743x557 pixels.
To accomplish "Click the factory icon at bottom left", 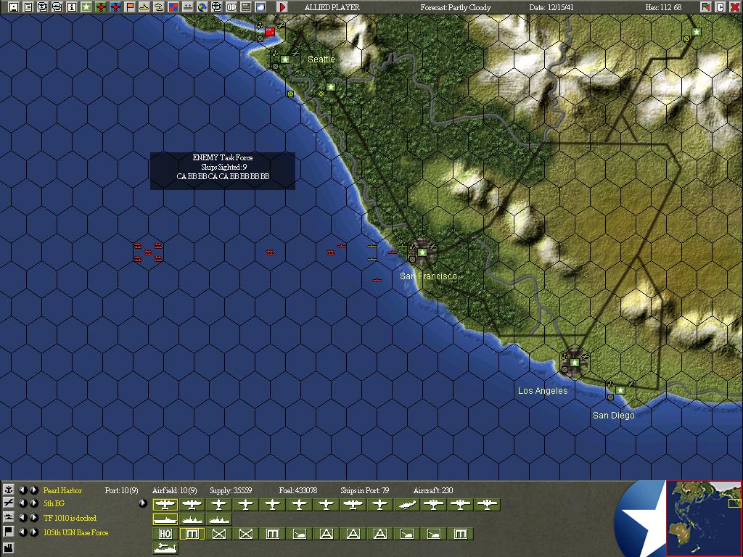I will tap(8, 548).
